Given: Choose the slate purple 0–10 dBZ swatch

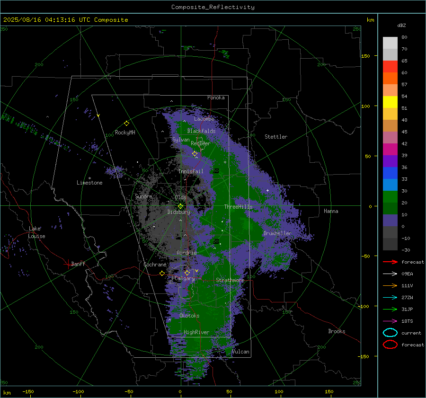Looking at the screenshot, I should pyautogui.click(x=390, y=221).
